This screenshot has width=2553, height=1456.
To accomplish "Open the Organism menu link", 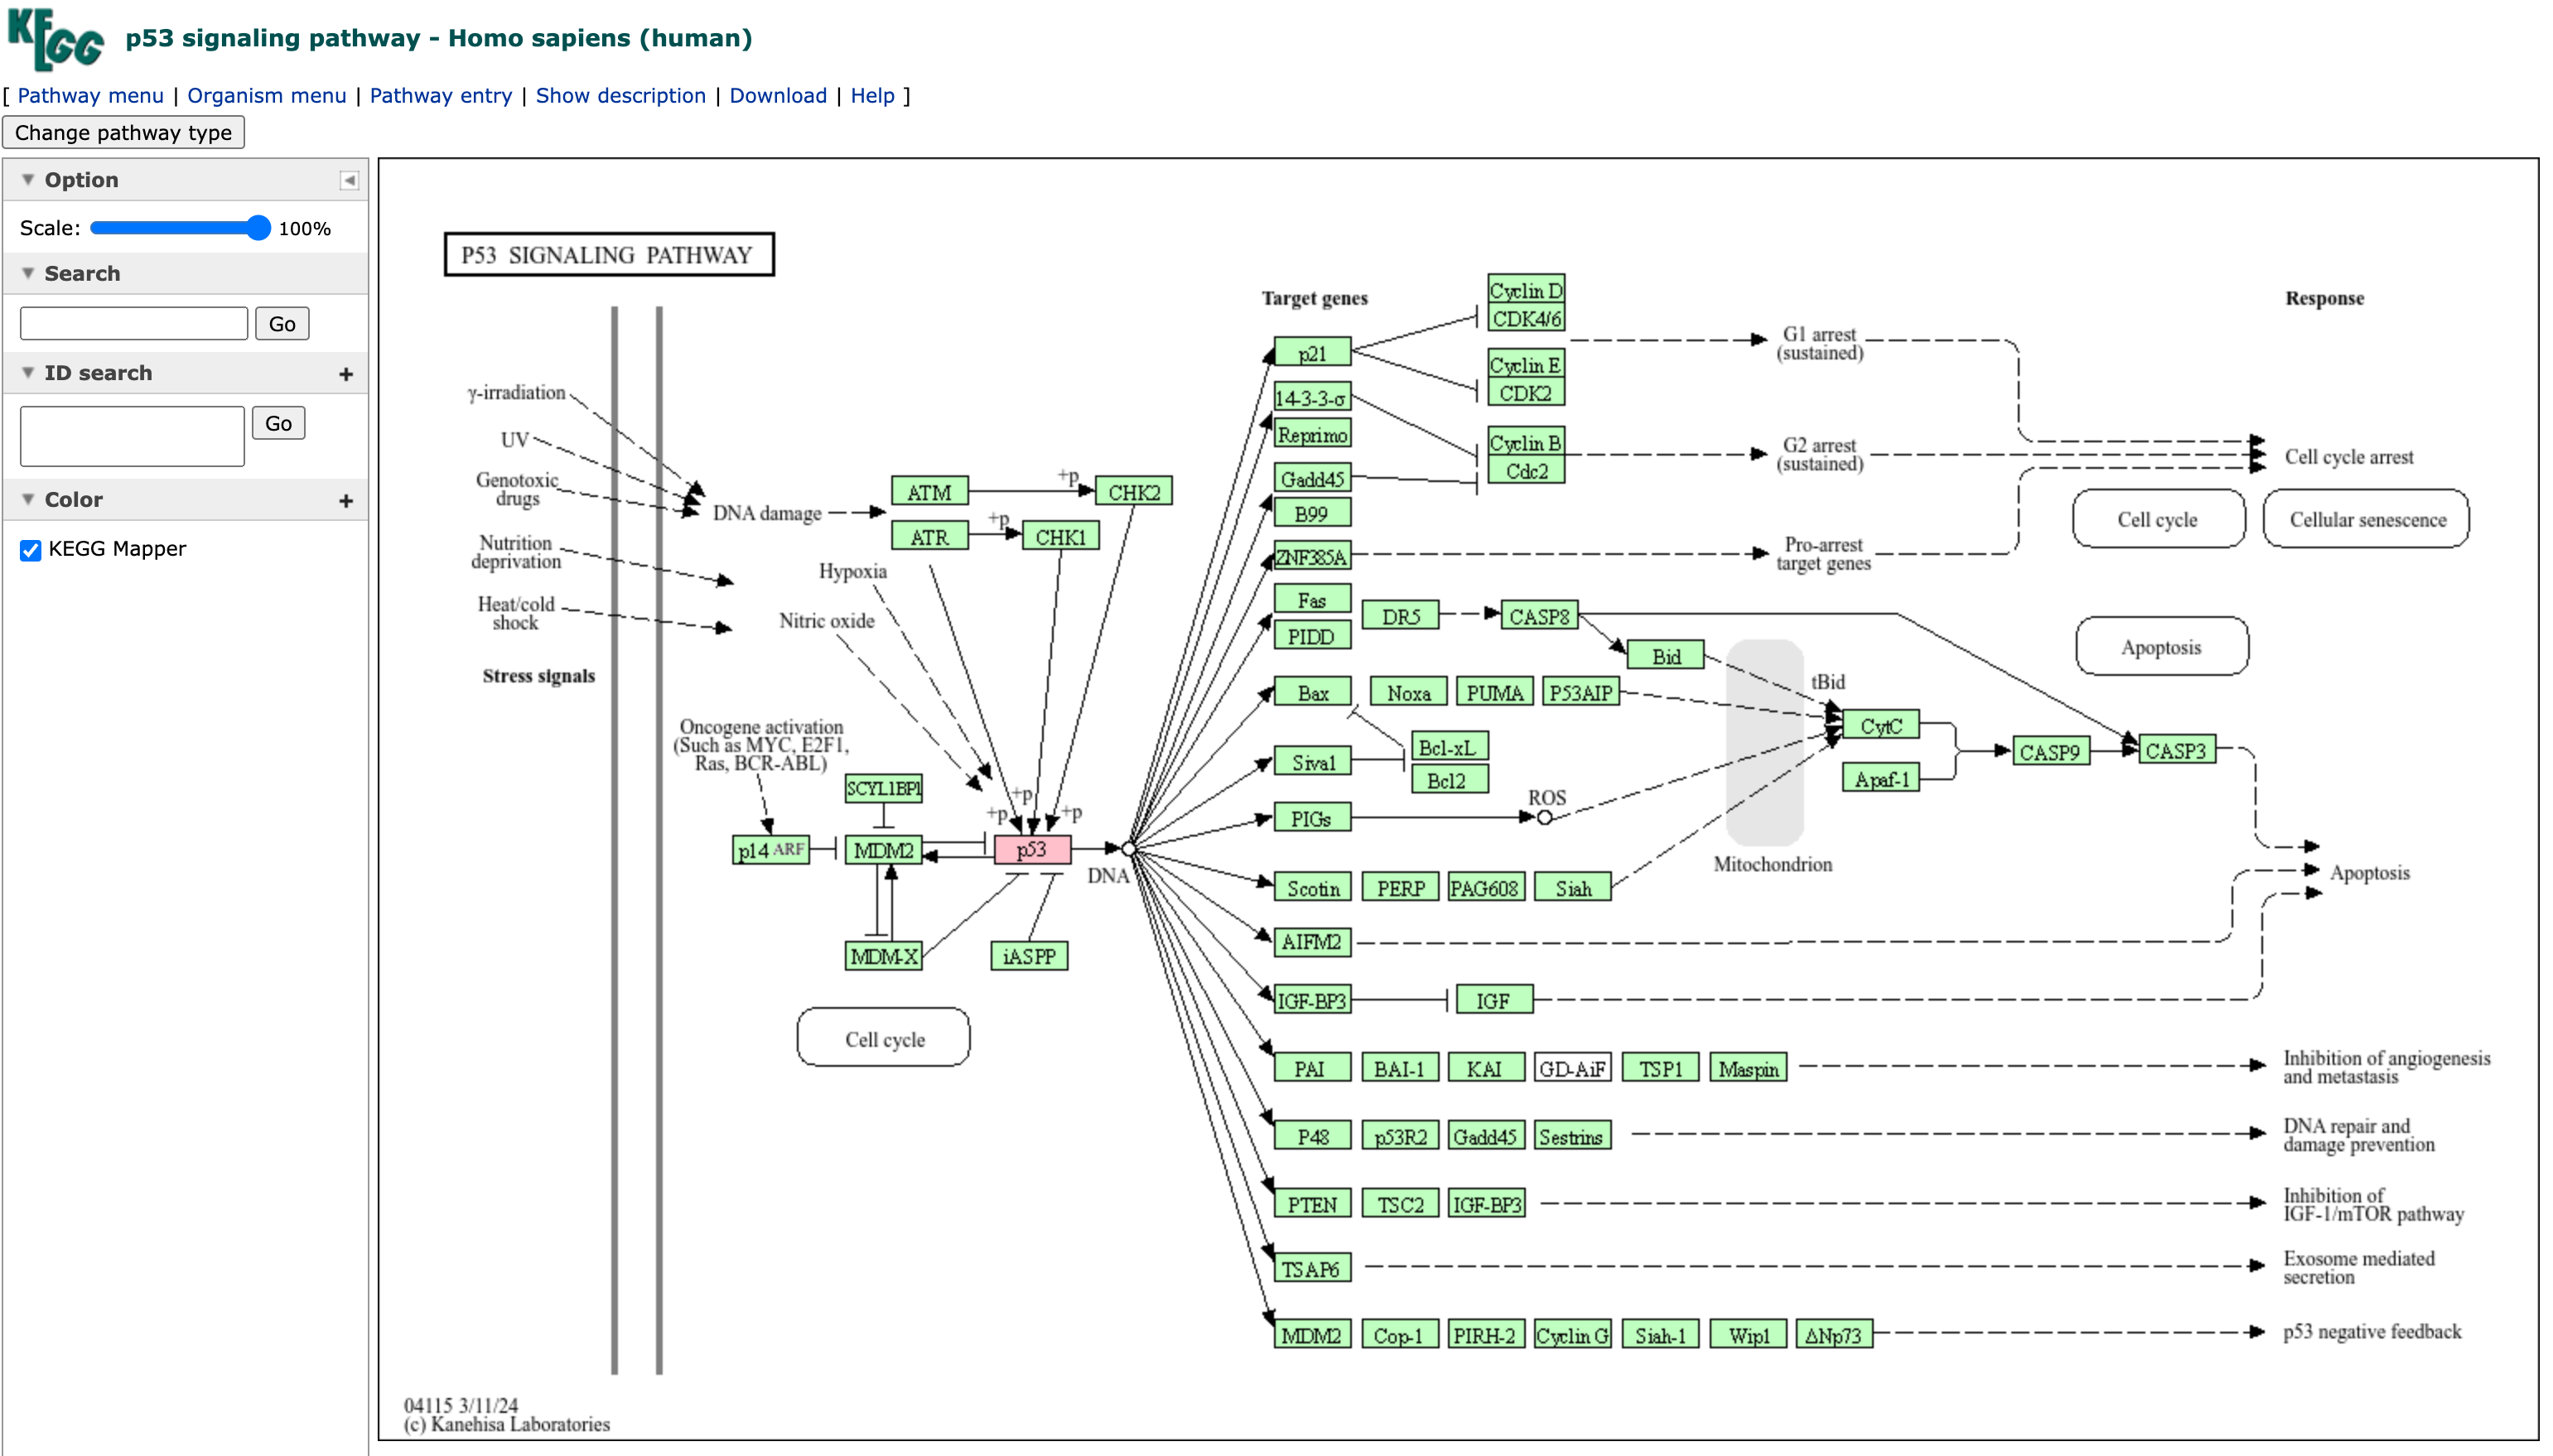I will [266, 96].
